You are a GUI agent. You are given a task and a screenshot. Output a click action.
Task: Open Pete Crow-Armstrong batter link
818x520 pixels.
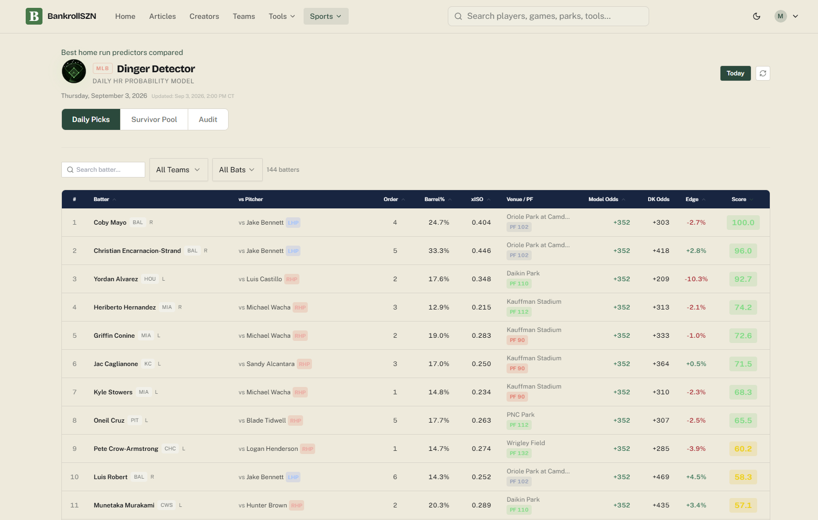126,449
